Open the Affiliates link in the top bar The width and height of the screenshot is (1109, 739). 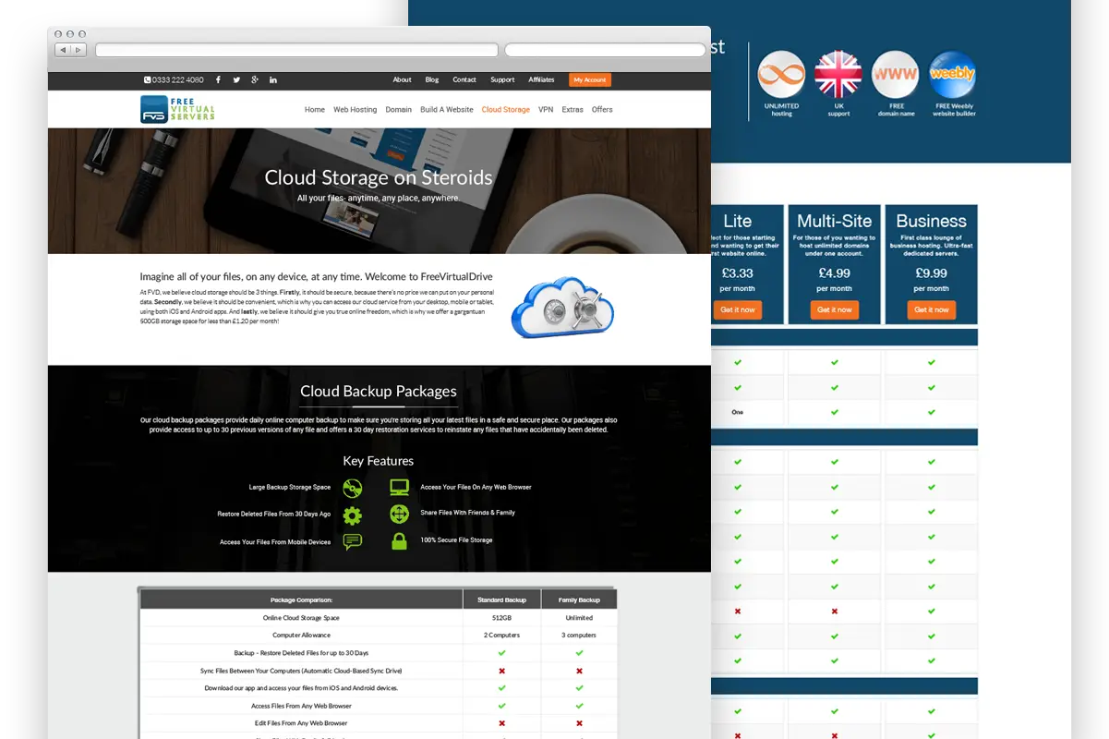(541, 80)
